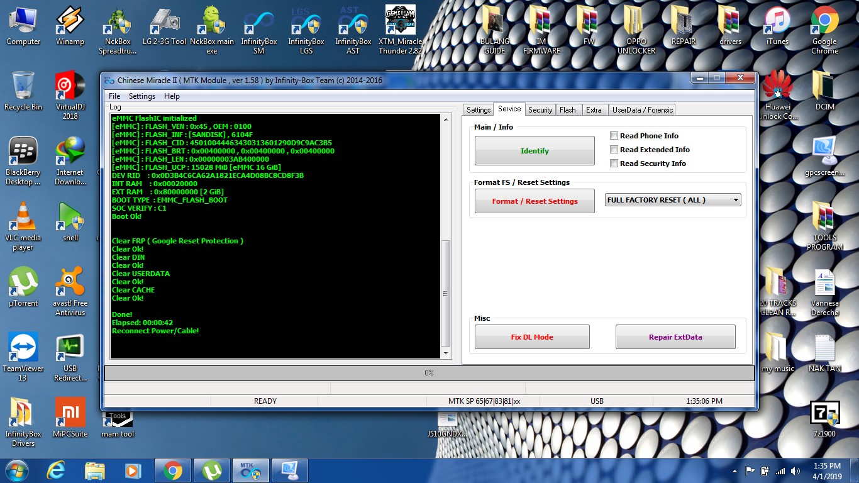The width and height of the screenshot is (859, 483).
Task: Select the InfinityBox Drivers icon
Action: point(23,423)
